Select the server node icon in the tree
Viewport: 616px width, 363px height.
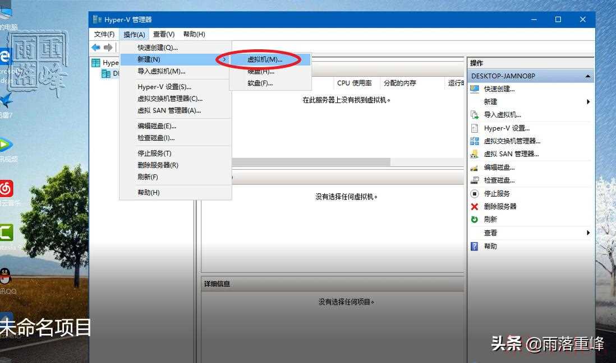click(x=106, y=73)
